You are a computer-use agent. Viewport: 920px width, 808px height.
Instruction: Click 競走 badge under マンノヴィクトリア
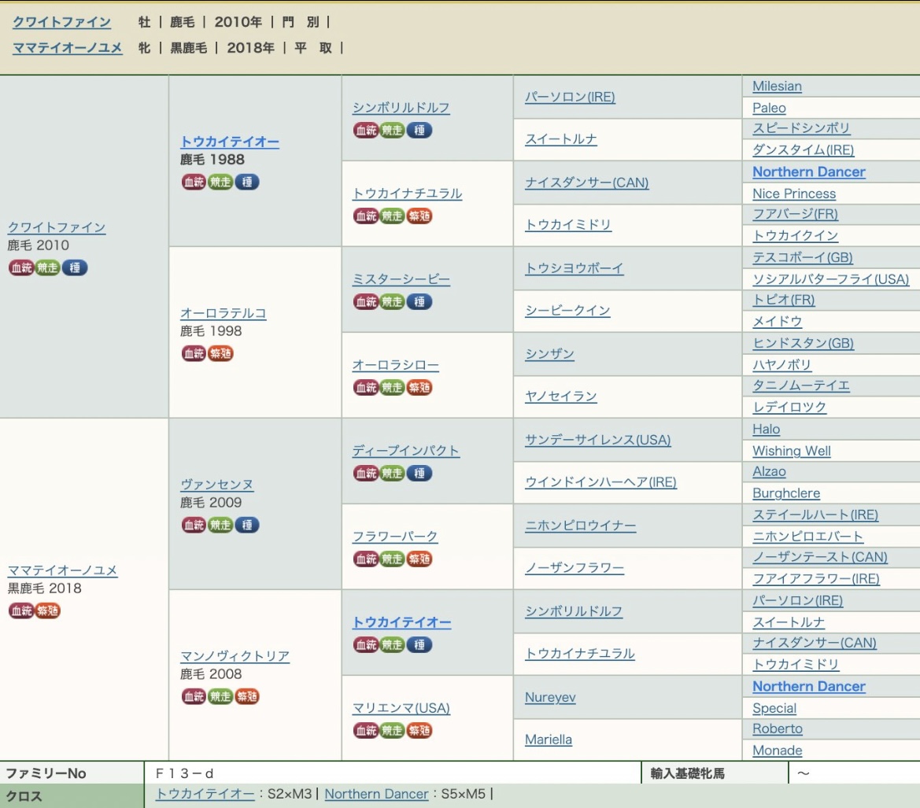click(220, 696)
